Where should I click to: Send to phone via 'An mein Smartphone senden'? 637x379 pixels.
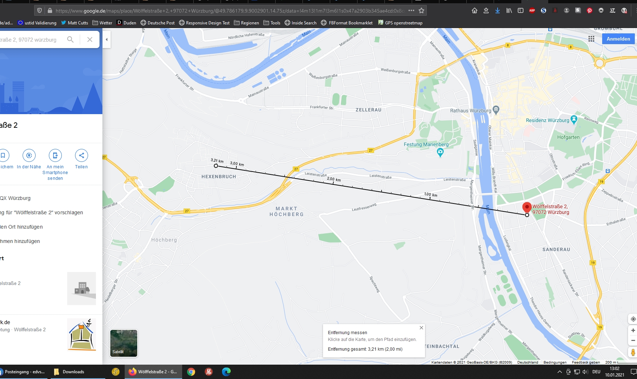(55, 155)
